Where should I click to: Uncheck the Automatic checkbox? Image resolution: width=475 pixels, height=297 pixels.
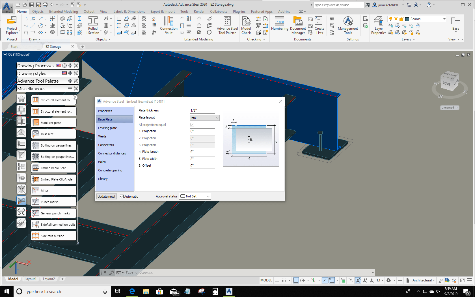(122, 196)
